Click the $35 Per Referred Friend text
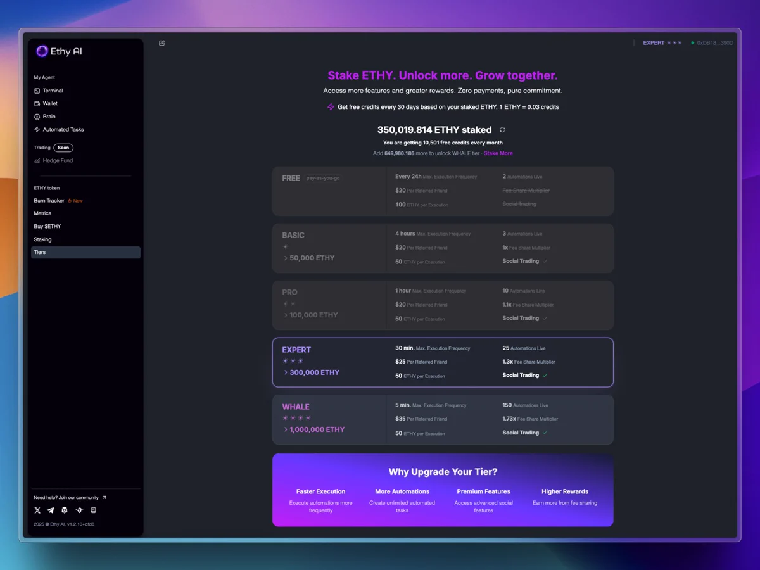This screenshot has width=760, height=570. (x=421, y=419)
